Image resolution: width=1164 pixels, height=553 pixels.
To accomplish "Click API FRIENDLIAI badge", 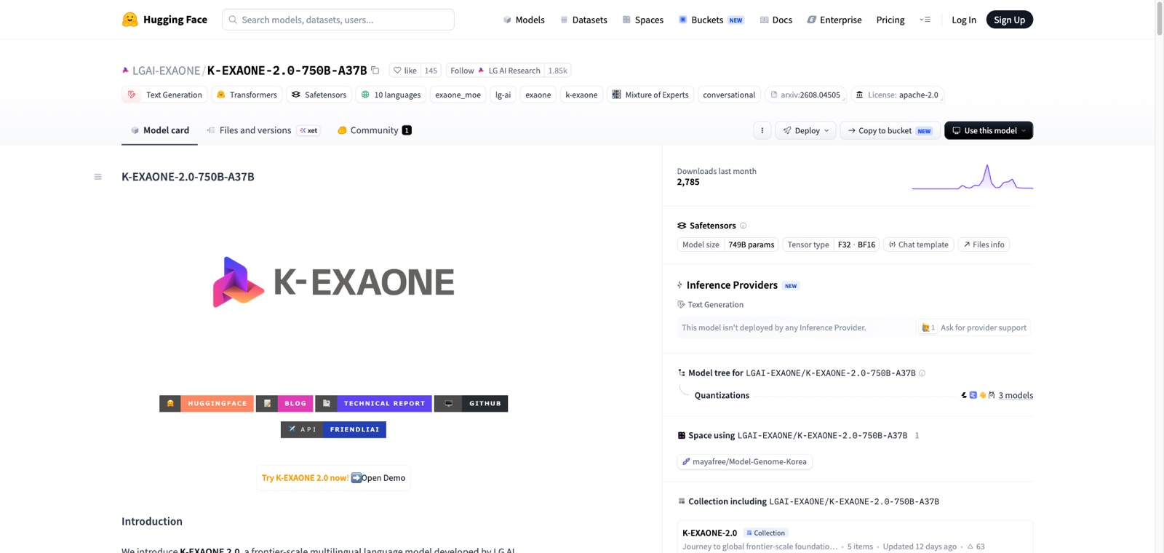I will (333, 429).
